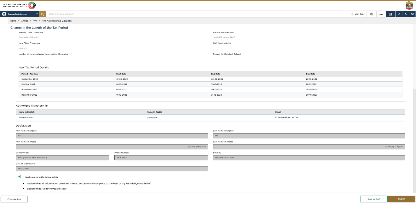Click the speaker read-aloud icon
The width and height of the screenshot is (416, 203).
372,14
